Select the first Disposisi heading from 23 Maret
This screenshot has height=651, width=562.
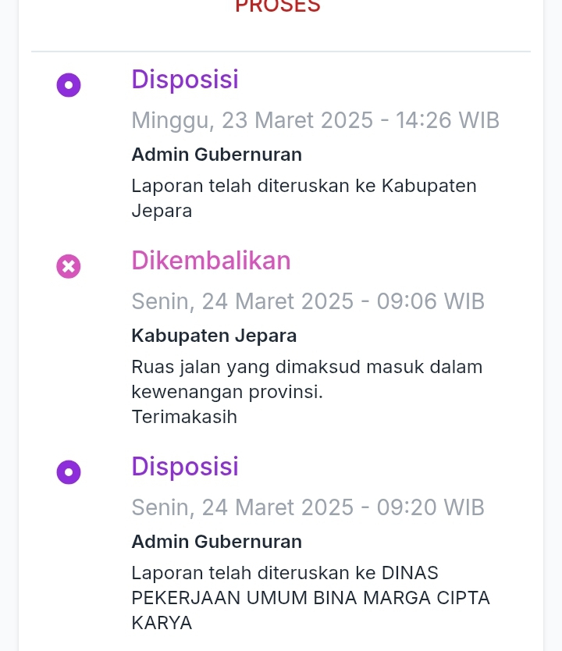pos(185,80)
